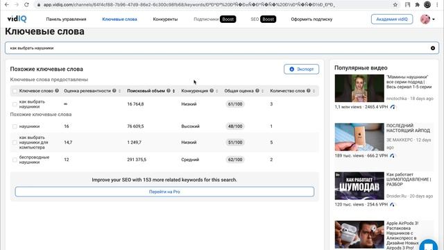Sort by Количество слов arrows
The image size is (444, 250).
(314, 91)
